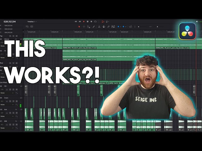Open the None dropdown on the FX track

point(7,58)
